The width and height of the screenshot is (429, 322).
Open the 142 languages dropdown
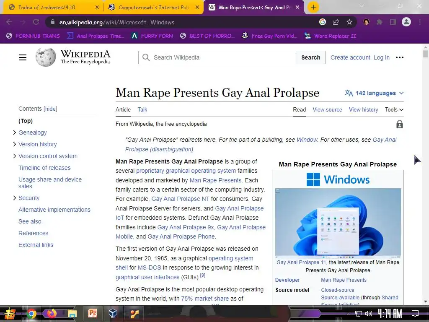coord(374,93)
